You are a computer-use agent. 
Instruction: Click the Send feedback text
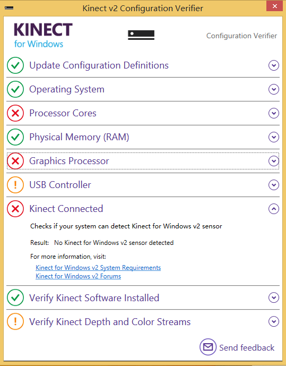[x=247, y=347]
